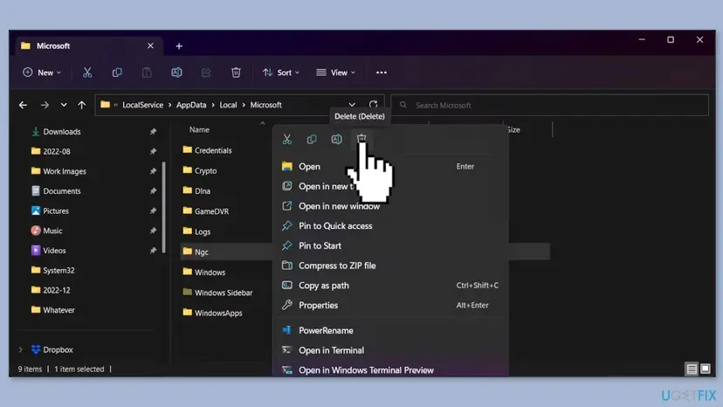Click the Search Microsoft field
Screen dimensions: 723x407
[549, 105]
